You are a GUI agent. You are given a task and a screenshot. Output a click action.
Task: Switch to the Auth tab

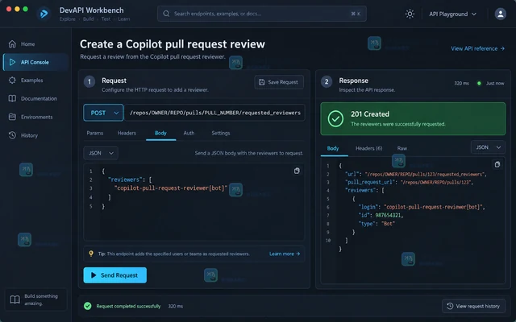189,133
